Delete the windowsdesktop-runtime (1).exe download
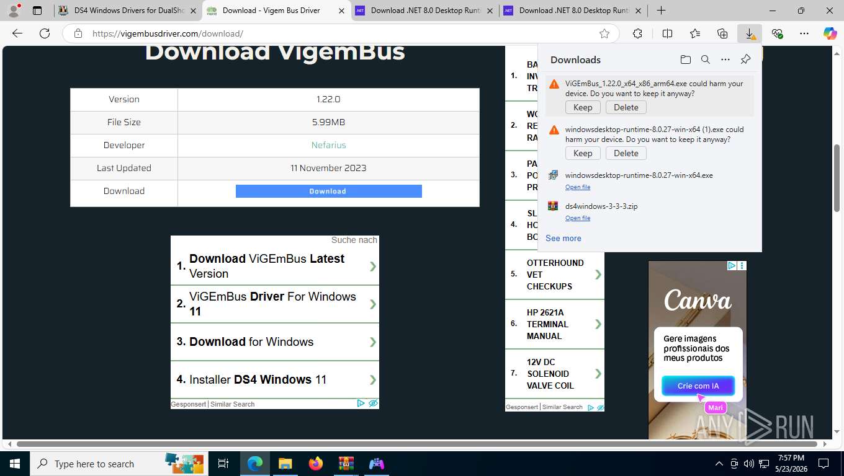 click(x=626, y=153)
